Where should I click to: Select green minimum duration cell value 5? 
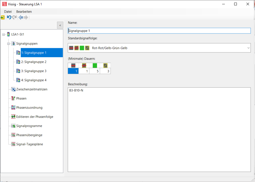(x=95, y=71)
